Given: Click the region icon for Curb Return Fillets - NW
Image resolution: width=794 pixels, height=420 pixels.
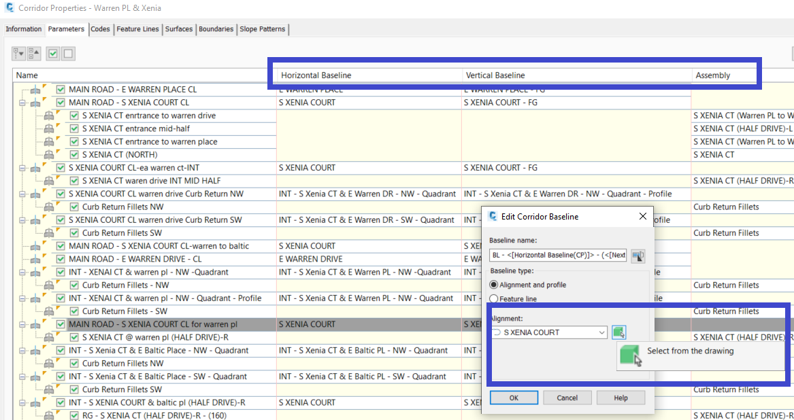Looking at the screenshot, I should click(x=49, y=285).
